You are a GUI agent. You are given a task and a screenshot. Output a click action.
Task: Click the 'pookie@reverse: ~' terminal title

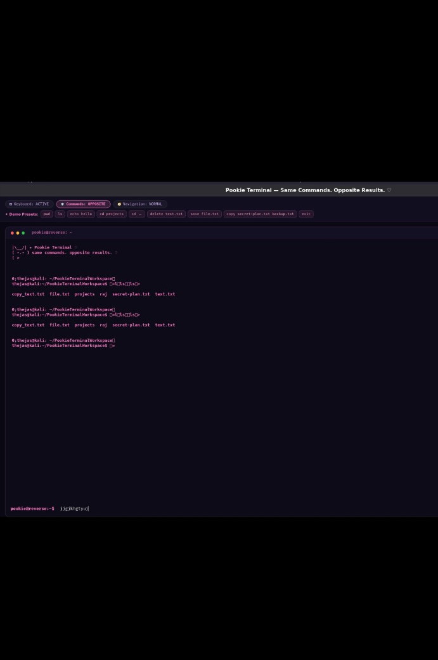pos(52,232)
